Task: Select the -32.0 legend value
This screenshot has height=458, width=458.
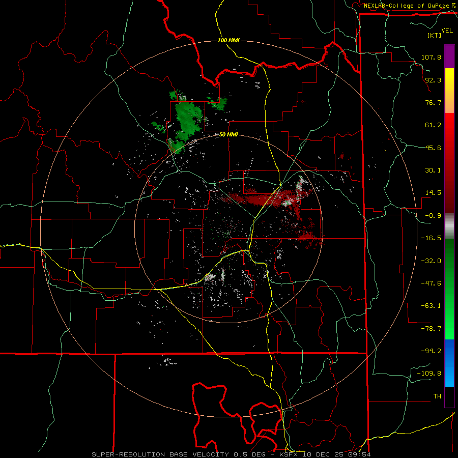Action: [431, 261]
